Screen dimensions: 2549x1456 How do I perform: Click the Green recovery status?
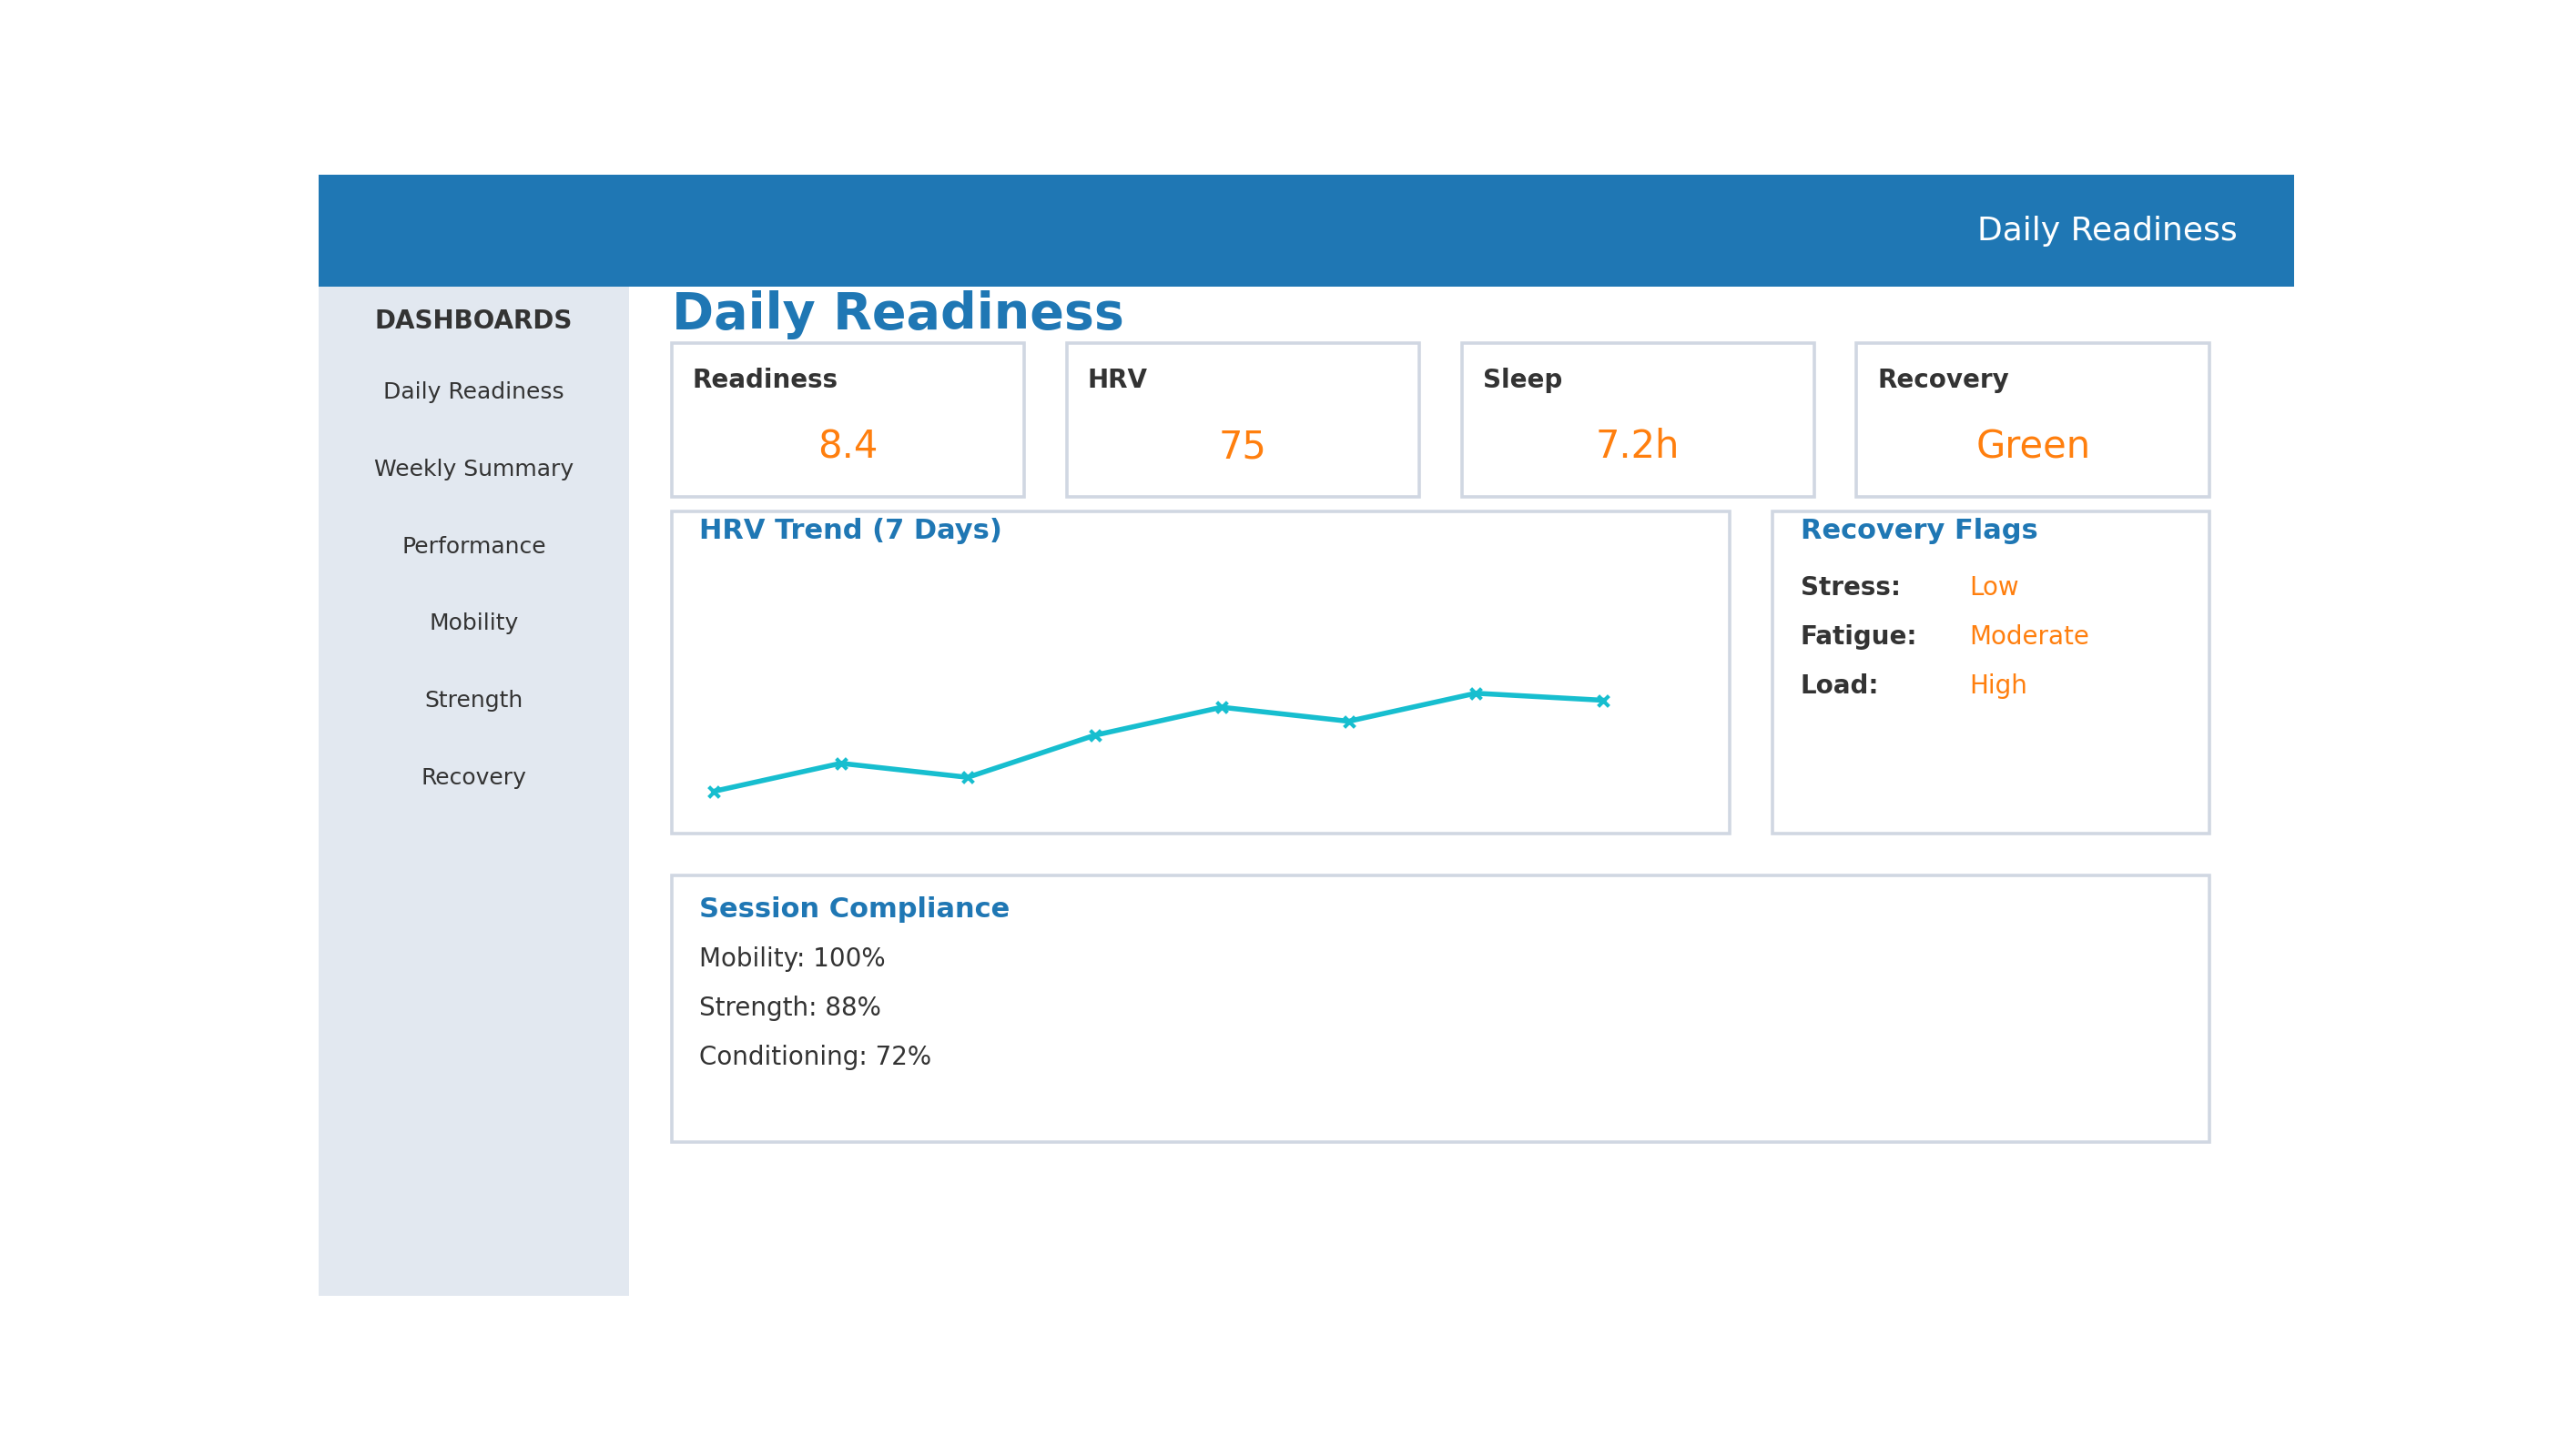[2031, 445]
